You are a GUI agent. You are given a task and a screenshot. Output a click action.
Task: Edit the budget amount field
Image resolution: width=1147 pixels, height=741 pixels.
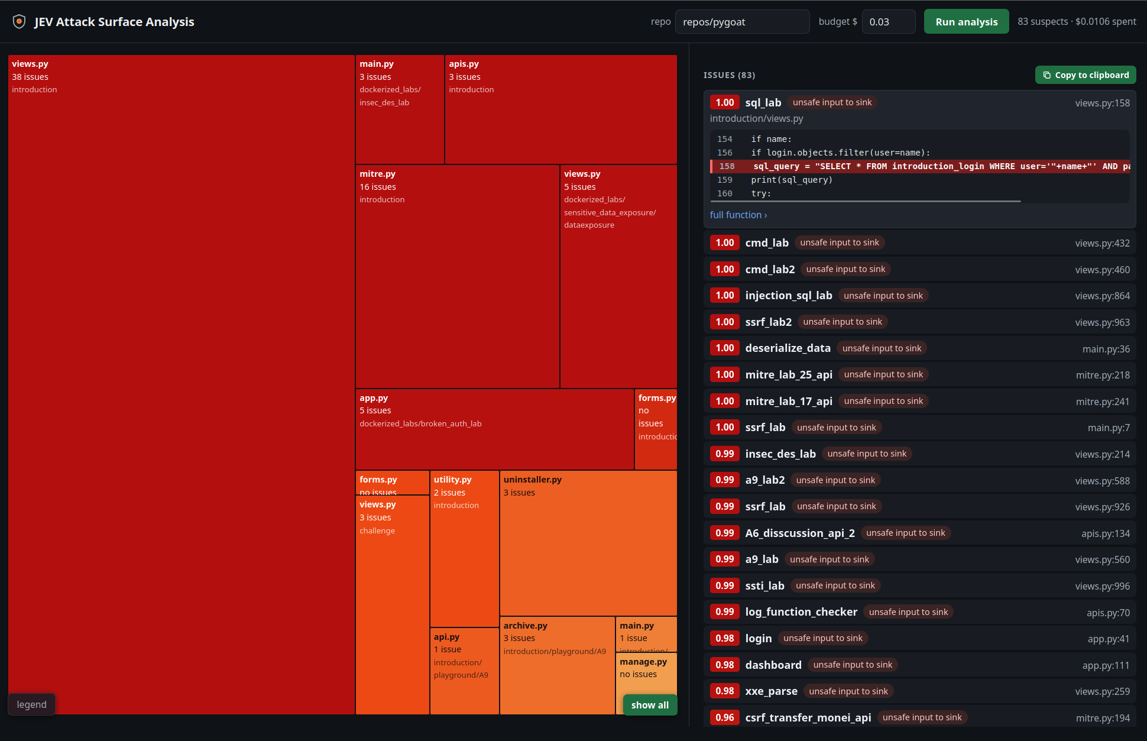889,22
